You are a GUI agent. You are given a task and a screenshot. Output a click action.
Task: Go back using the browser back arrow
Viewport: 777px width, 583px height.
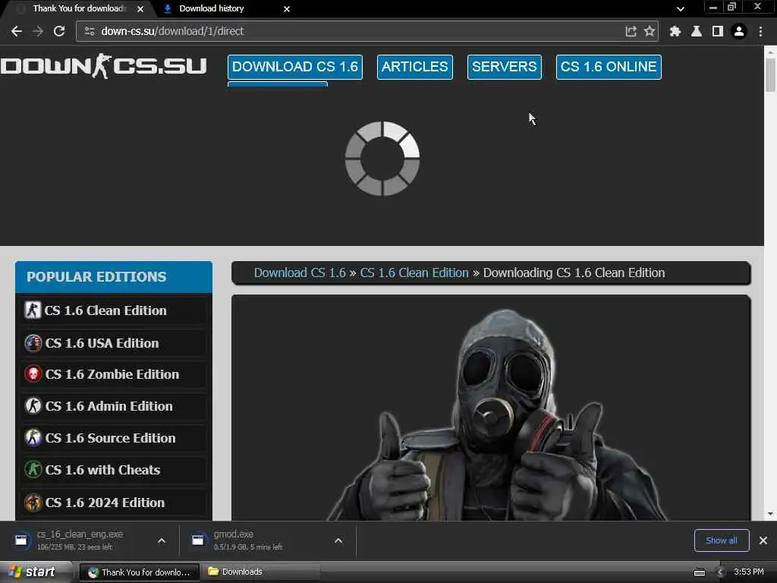click(17, 31)
